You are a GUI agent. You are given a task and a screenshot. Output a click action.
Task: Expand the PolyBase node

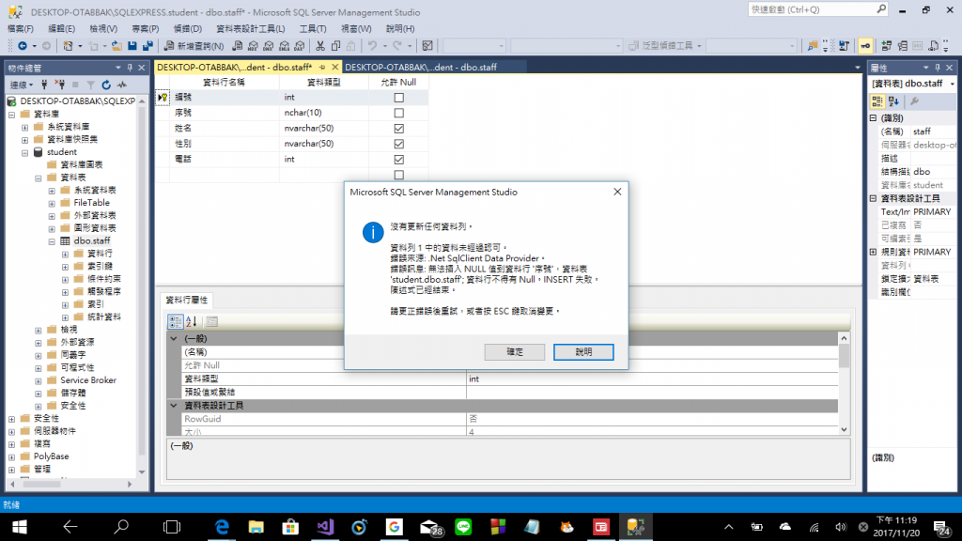pos(11,456)
